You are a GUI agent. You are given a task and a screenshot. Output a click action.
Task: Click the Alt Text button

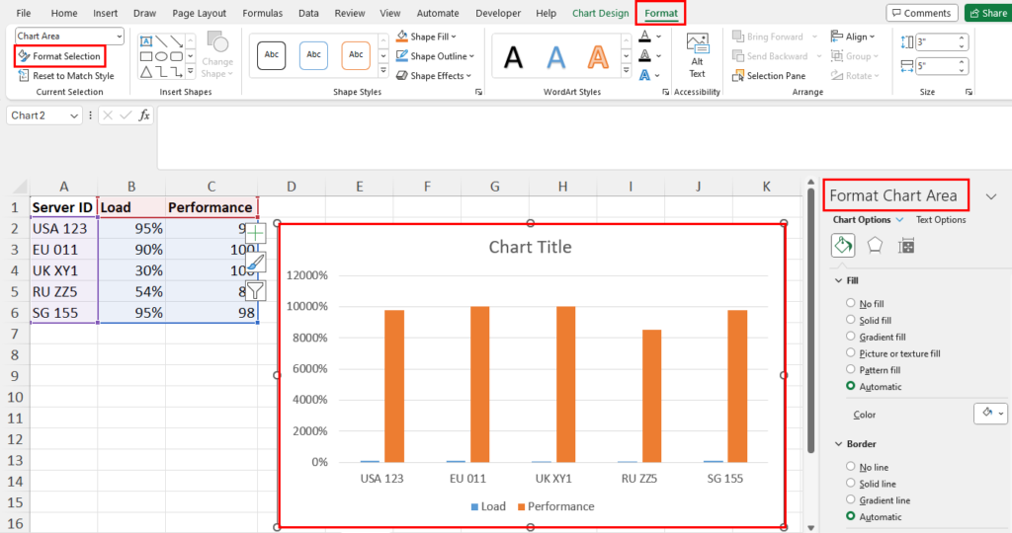click(697, 55)
